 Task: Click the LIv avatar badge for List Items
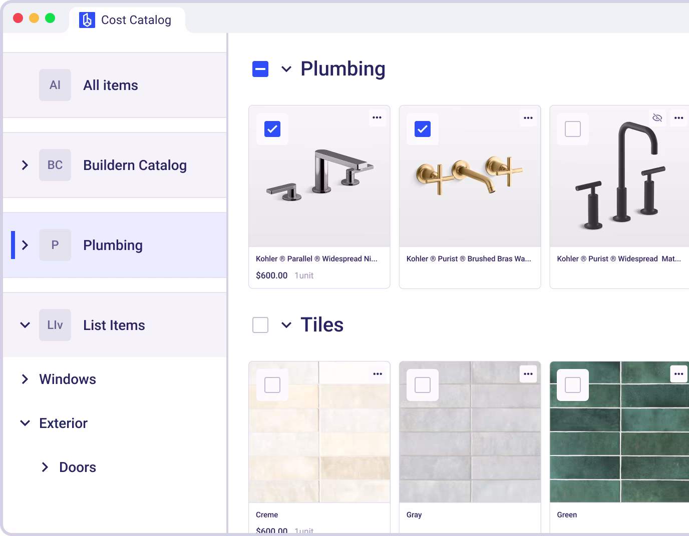point(55,325)
